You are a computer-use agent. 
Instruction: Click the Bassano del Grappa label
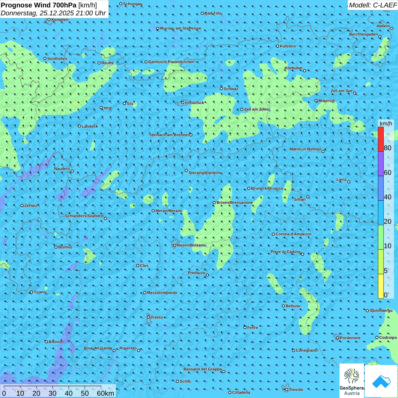[203, 369]
